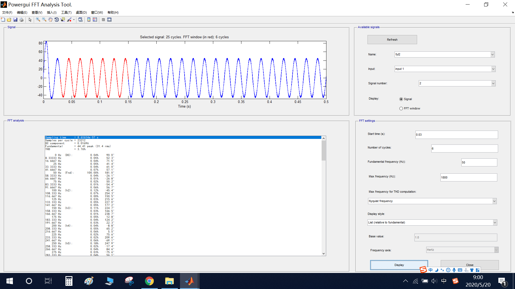Open the Name dropdown showing fyl2
This screenshot has height=289, width=515.
492,54
